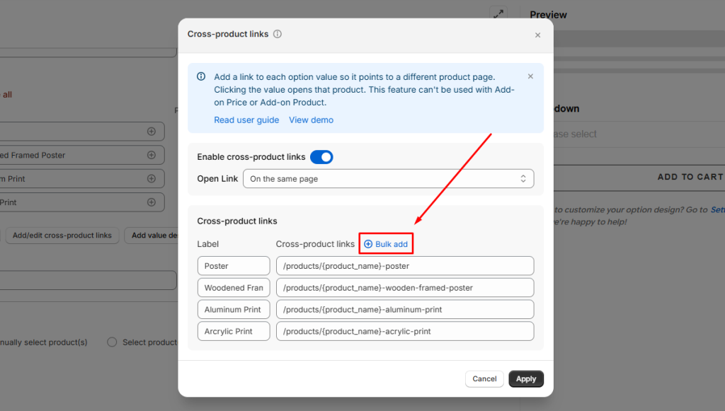Click Add/edit cross-product links button

62,236
